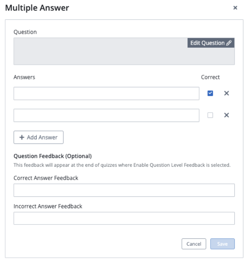Click the Correct column header
Image resolution: width=251 pixels, height=264 pixels.
[x=210, y=77]
